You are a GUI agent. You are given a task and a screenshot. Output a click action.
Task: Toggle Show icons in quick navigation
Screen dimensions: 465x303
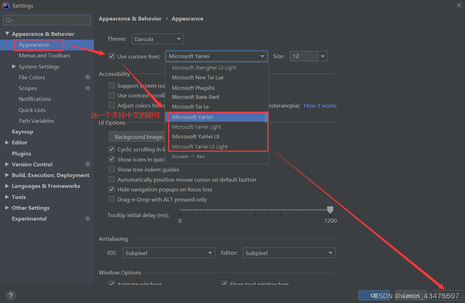point(112,159)
